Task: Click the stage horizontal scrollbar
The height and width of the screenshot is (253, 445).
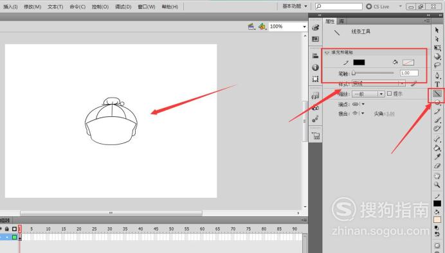Action: click(111, 213)
